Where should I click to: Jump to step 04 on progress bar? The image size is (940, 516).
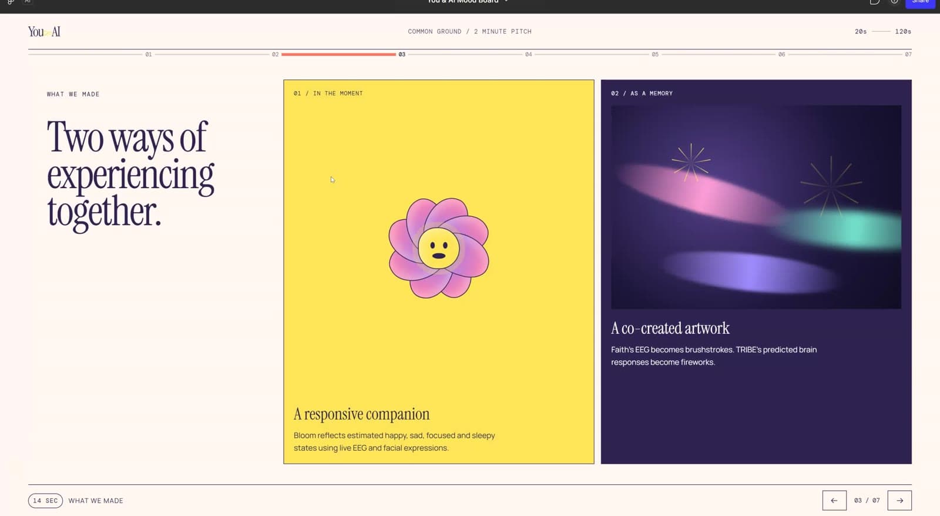[529, 54]
